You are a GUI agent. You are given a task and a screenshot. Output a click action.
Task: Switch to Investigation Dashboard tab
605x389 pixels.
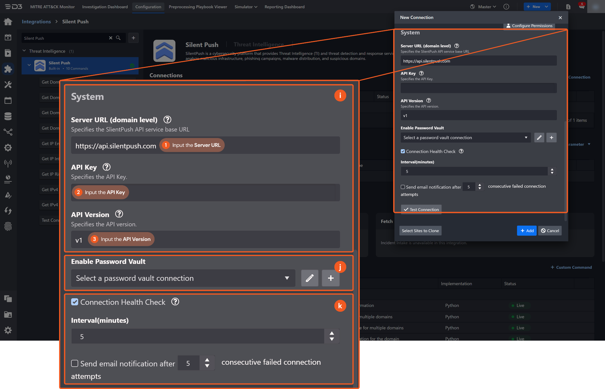(105, 7)
